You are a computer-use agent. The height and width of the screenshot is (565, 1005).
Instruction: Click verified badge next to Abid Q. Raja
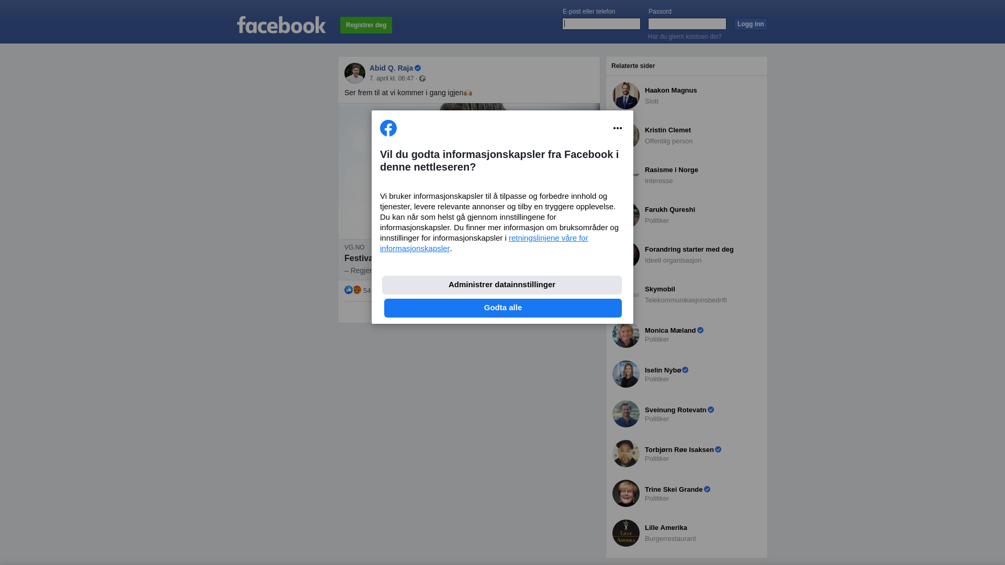tap(418, 68)
